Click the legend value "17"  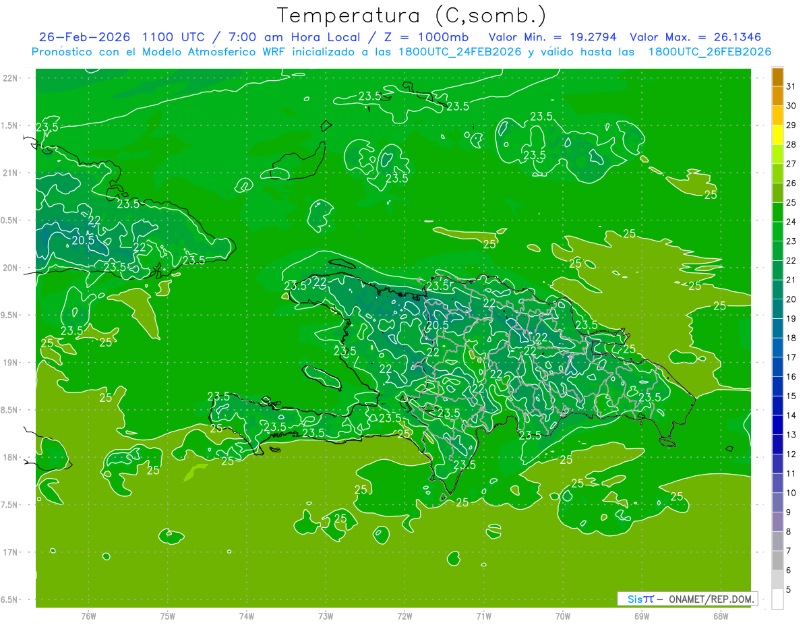tap(791, 357)
